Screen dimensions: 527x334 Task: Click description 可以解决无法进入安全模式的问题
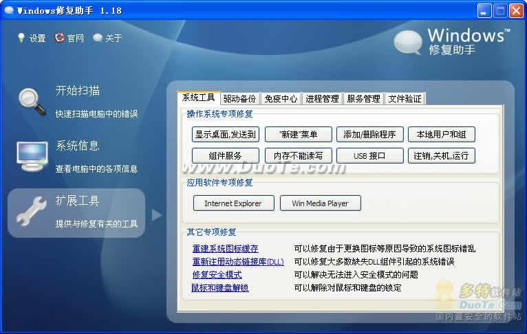pyautogui.click(x=356, y=275)
